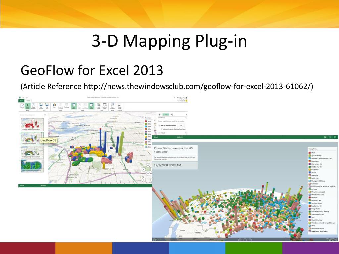This screenshot has width=339, height=254.
Task: Click the GeoFlow for Excel 2013 heading
Action: pos(92,70)
